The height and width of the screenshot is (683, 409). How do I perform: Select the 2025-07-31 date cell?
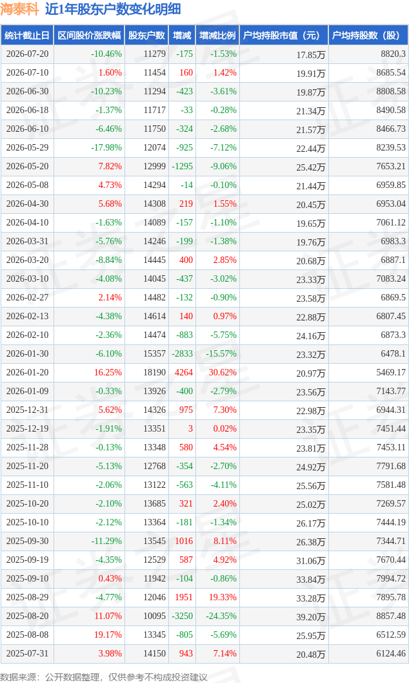click(x=27, y=653)
